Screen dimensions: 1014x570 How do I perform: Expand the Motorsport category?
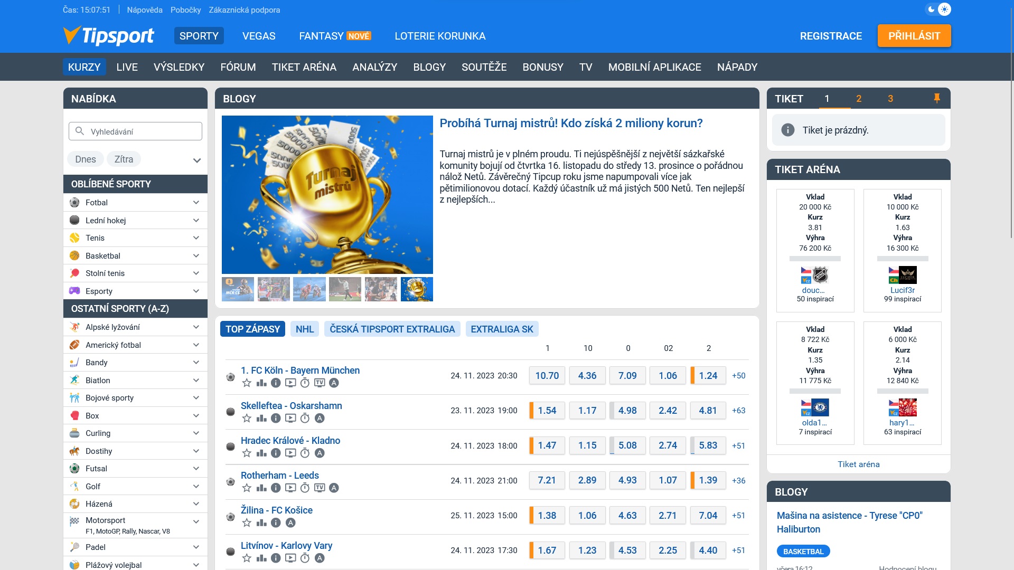tap(196, 521)
